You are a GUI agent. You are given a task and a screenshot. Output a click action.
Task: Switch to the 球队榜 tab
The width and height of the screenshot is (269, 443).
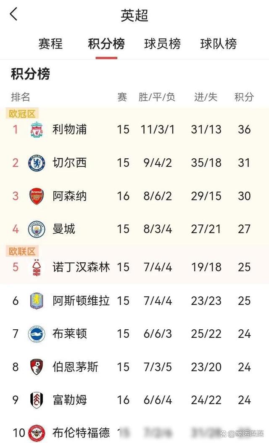point(218,44)
